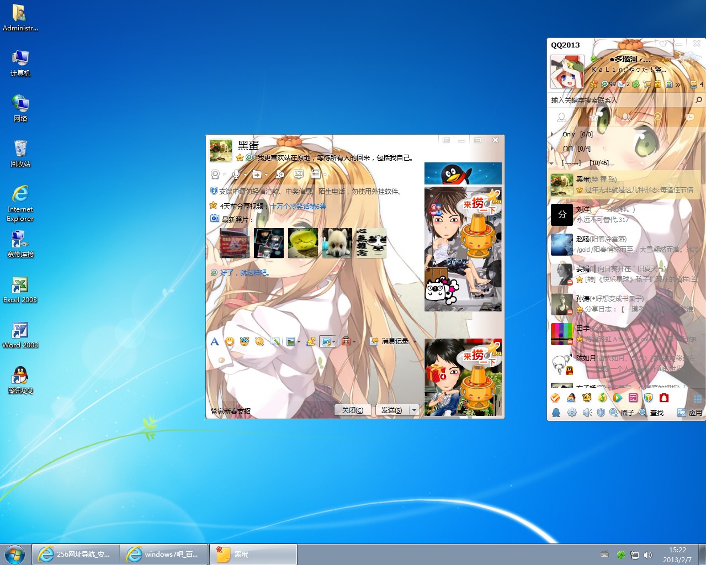The image size is (706, 565).
Task: Show more icons with the double chevron
Action: tap(678, 85)
